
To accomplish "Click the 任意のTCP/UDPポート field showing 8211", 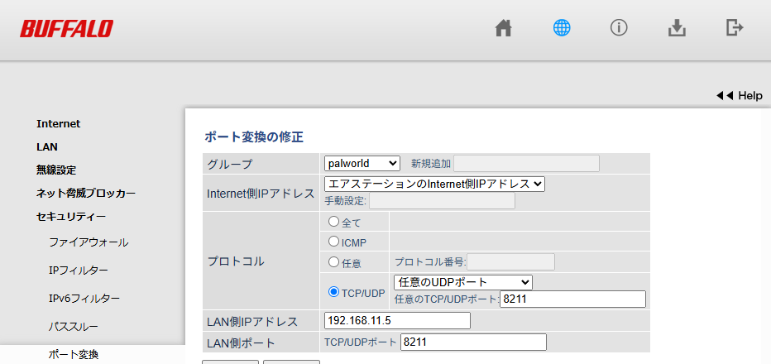I will coord(572,299).
